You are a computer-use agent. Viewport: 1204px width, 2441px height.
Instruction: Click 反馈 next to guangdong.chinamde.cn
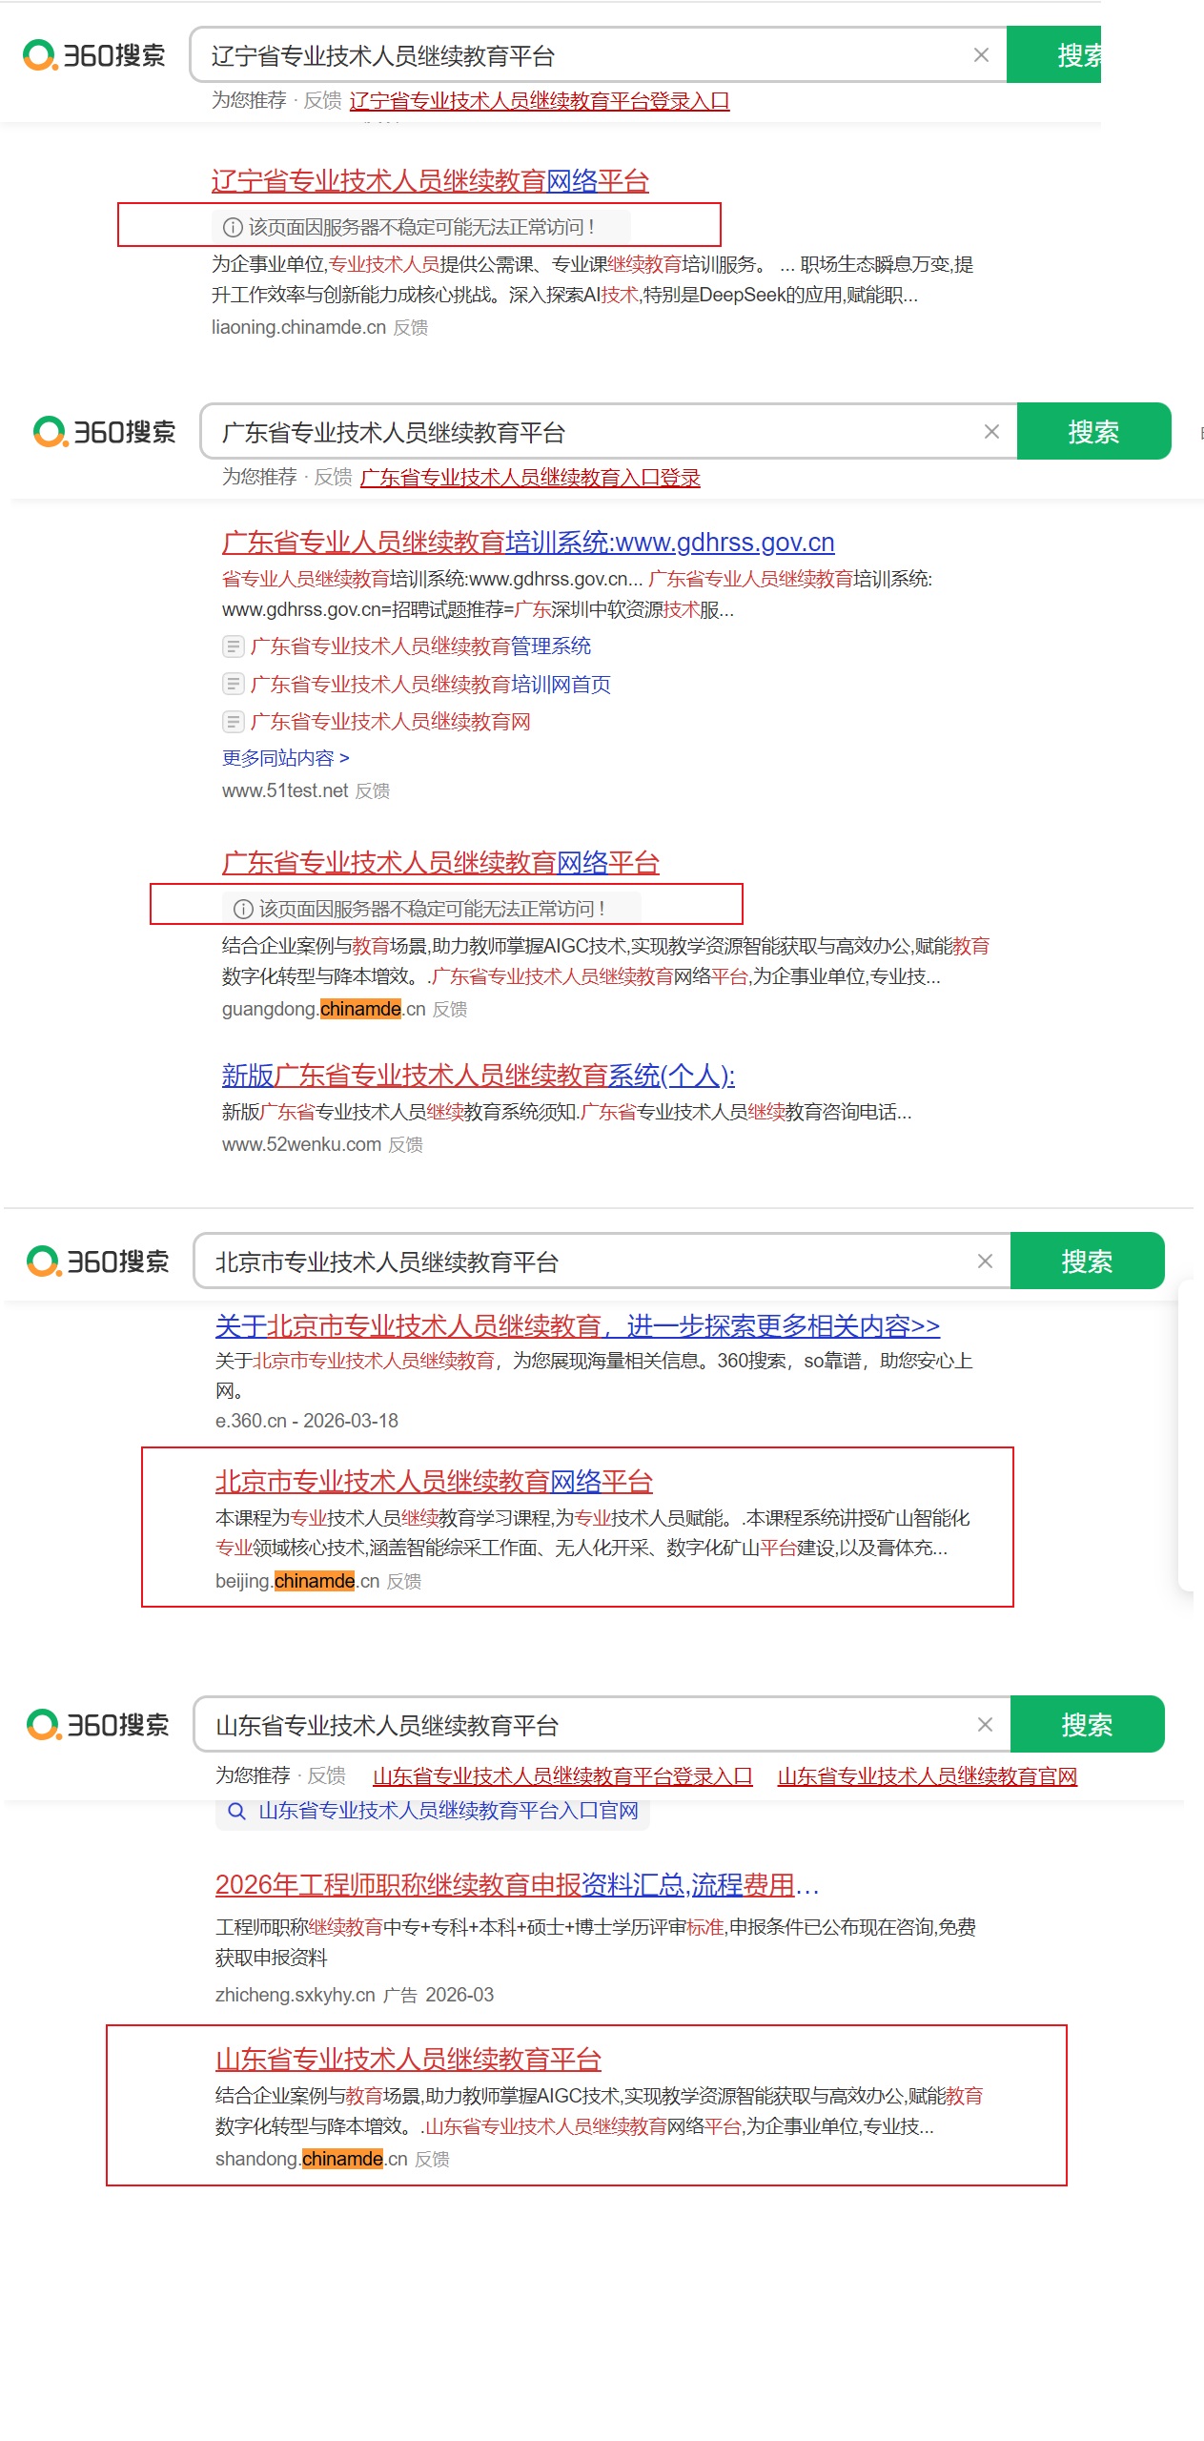[x=450, y=1010]
